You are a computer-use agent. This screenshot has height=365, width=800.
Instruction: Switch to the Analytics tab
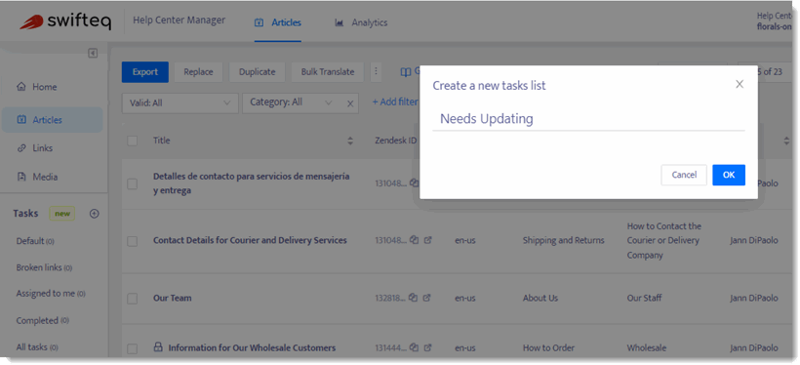point(361,23)
